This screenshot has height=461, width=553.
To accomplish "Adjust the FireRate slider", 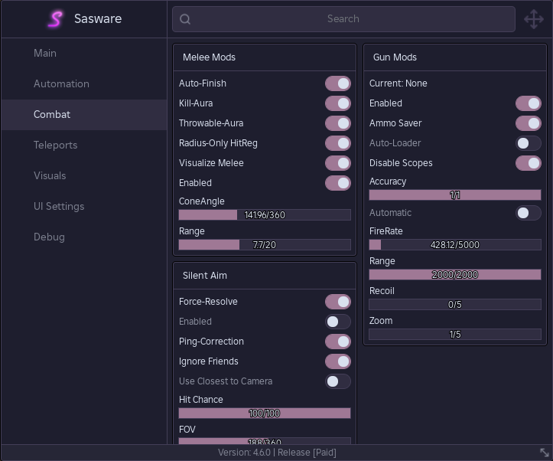I will pyautogui.click(x=454, y=245).
